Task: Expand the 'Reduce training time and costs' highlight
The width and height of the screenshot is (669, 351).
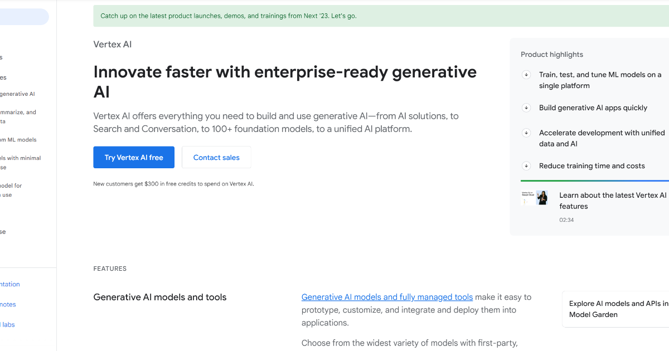Action: click(592, 165)
